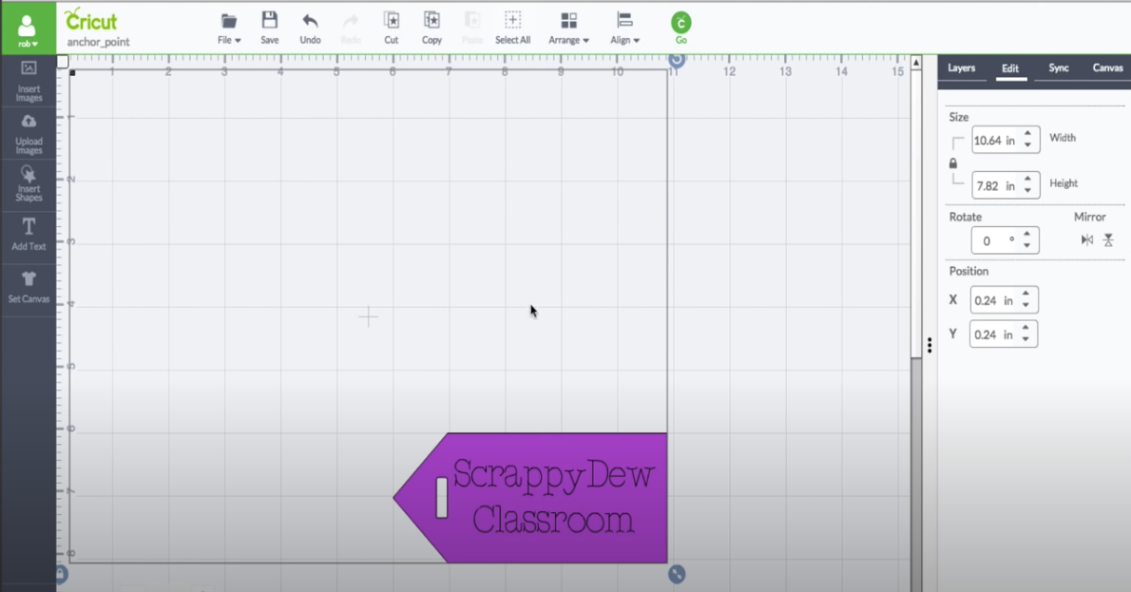Image resolution: width=1131 pixels, height=592 pixels.
Task: Mirror the image horizontally
Action: pyautogui.click(x=1087, y=240)
